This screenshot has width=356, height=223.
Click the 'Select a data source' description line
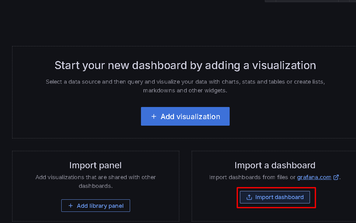click(x=185, y=82)
